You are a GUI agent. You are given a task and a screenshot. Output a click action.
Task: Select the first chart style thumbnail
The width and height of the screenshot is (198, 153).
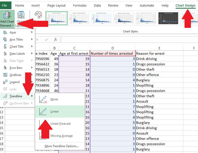point(57,18)
